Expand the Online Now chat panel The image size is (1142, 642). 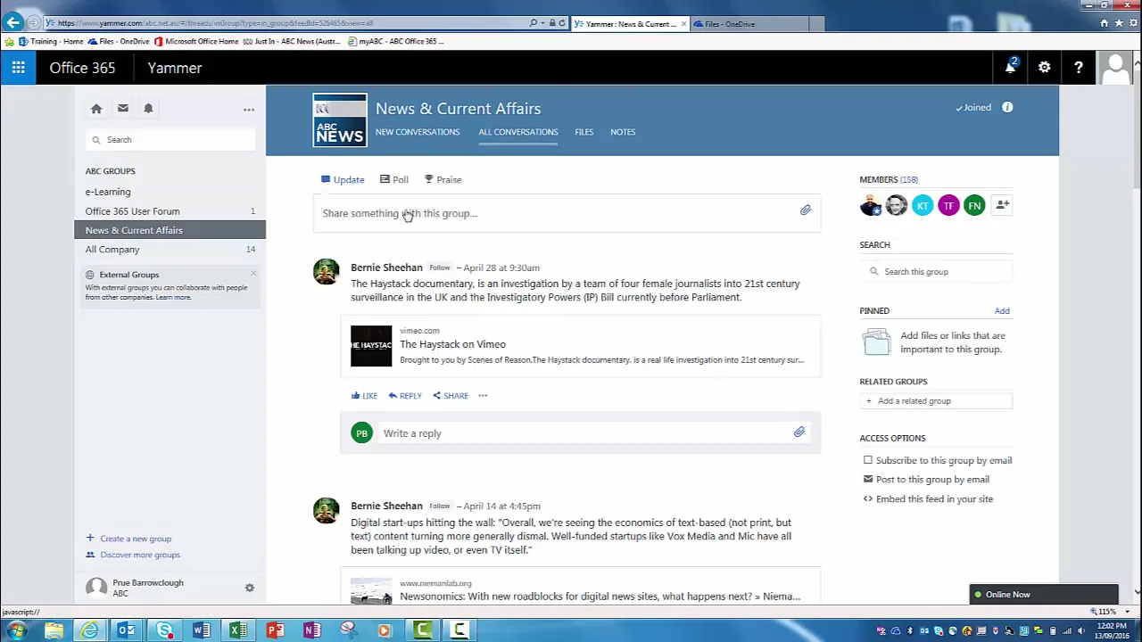(1044, 595)
